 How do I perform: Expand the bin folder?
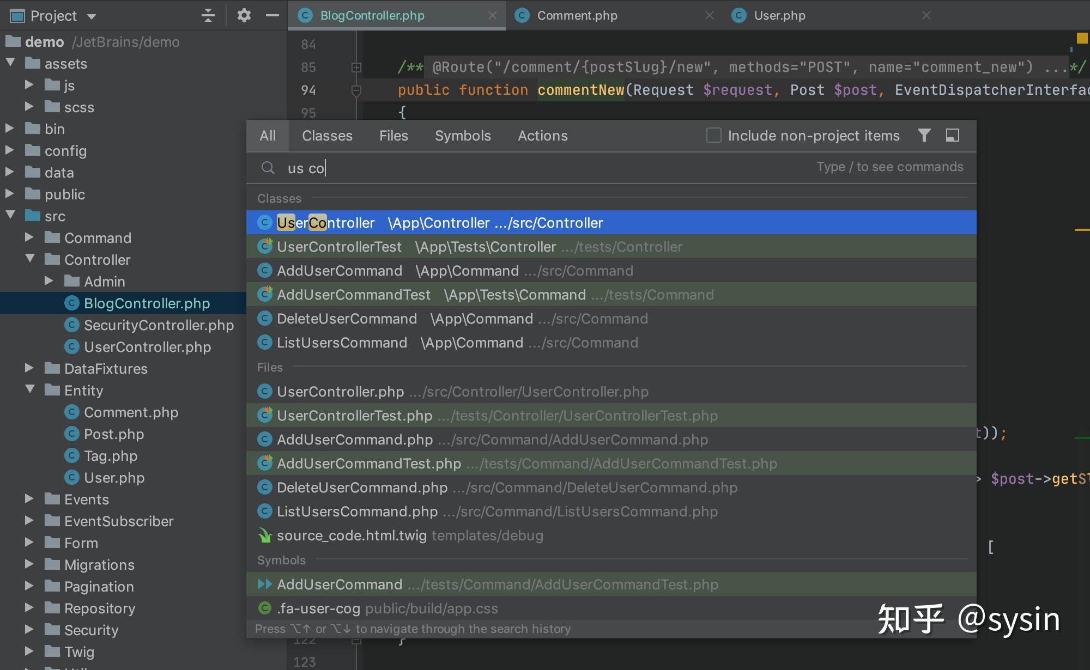coord(10,129)
